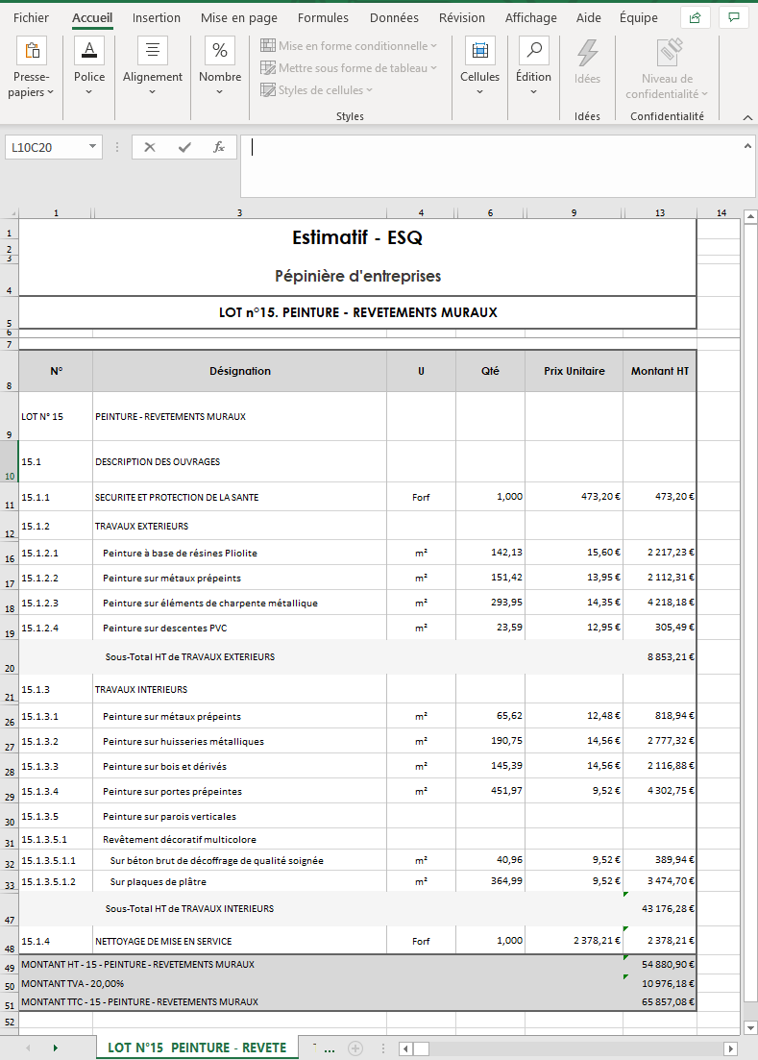Image resolution: width=758 pixels, height=1060 pixels.
Task: Open the Police font group
Action: coord(89,67)
